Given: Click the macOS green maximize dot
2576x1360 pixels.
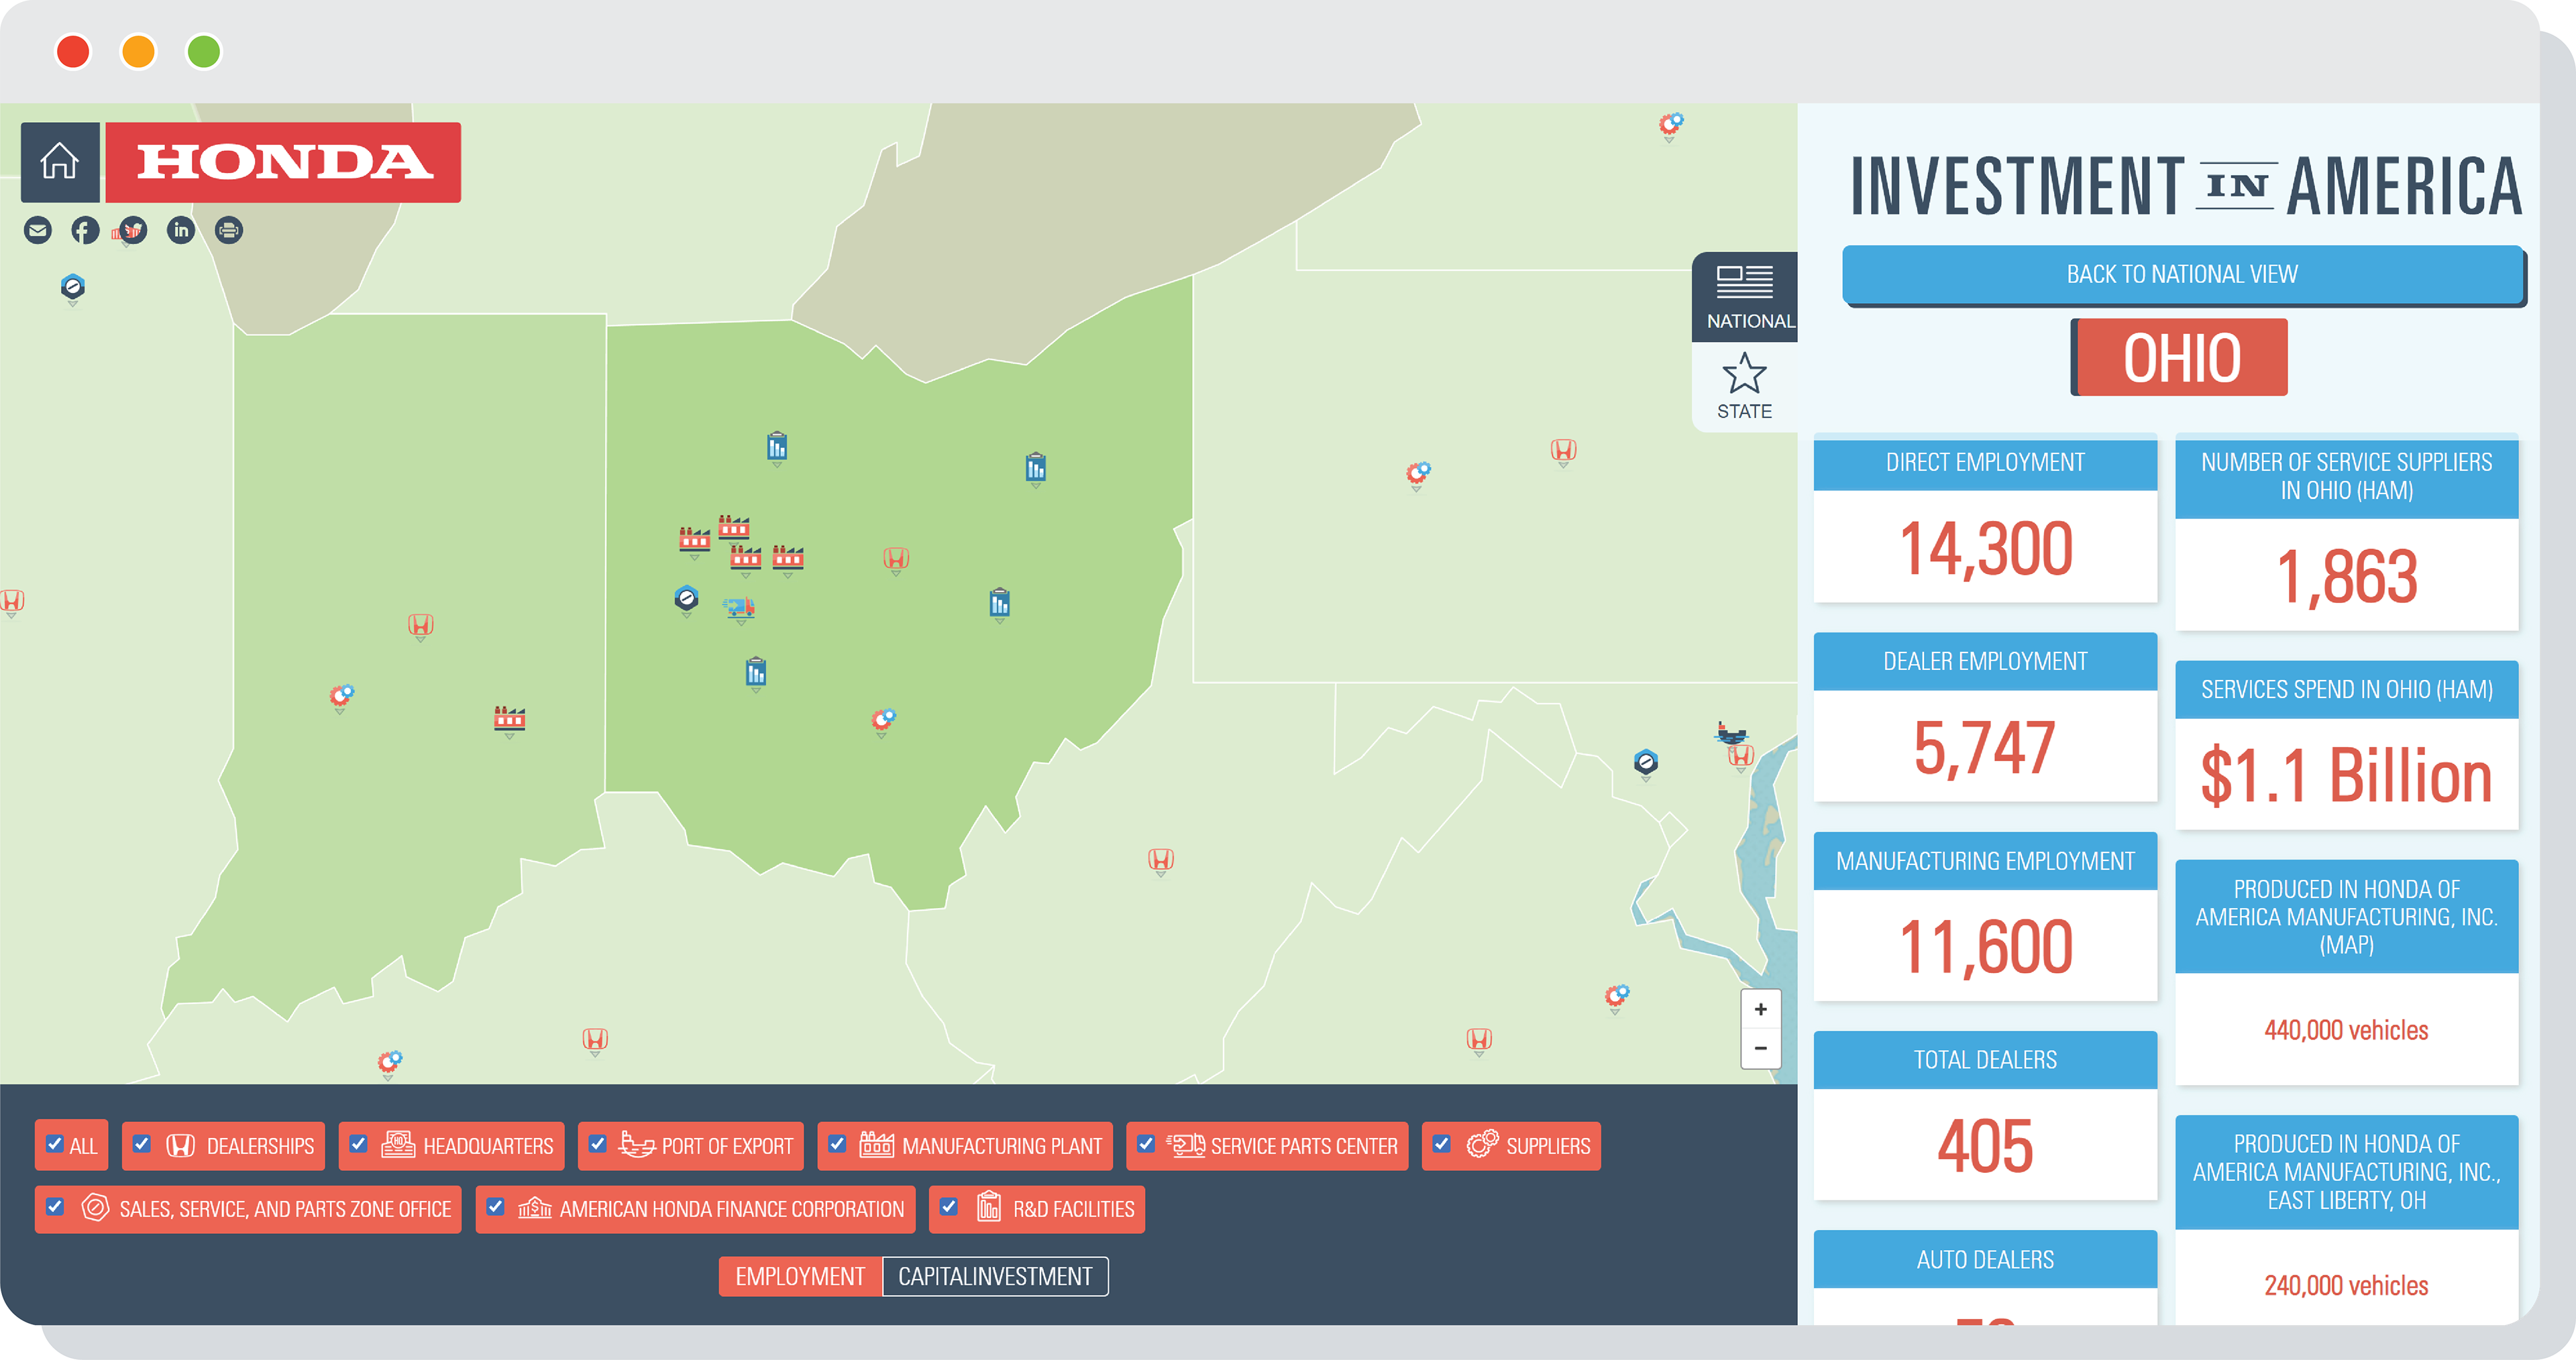Looking at the screenshot, I should coord(204,51).
